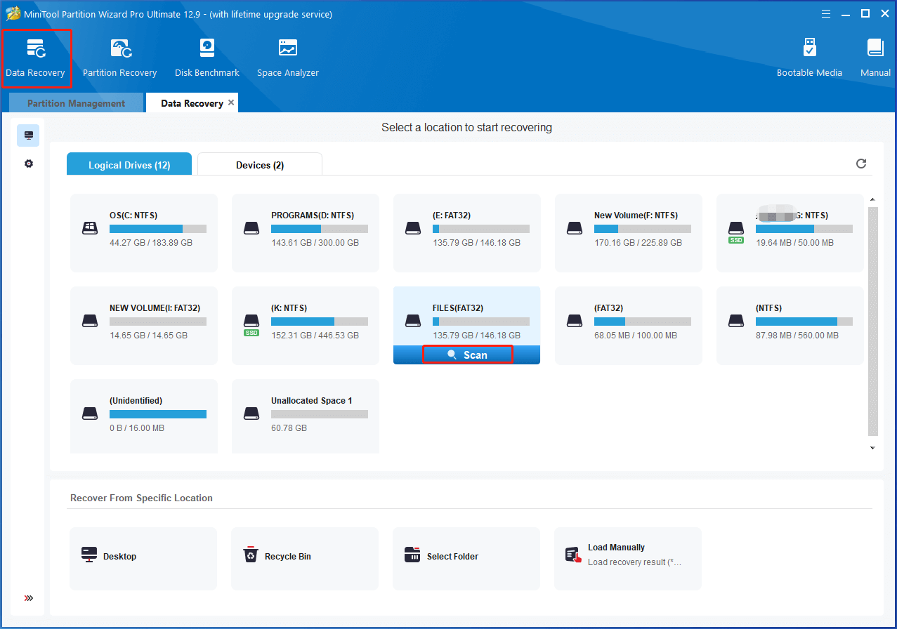Image resolution: width=897 pixels, height=629 pixels.
Task: Click the 0 B / 16.00 MB text
Action: click(x=137, y=428)
